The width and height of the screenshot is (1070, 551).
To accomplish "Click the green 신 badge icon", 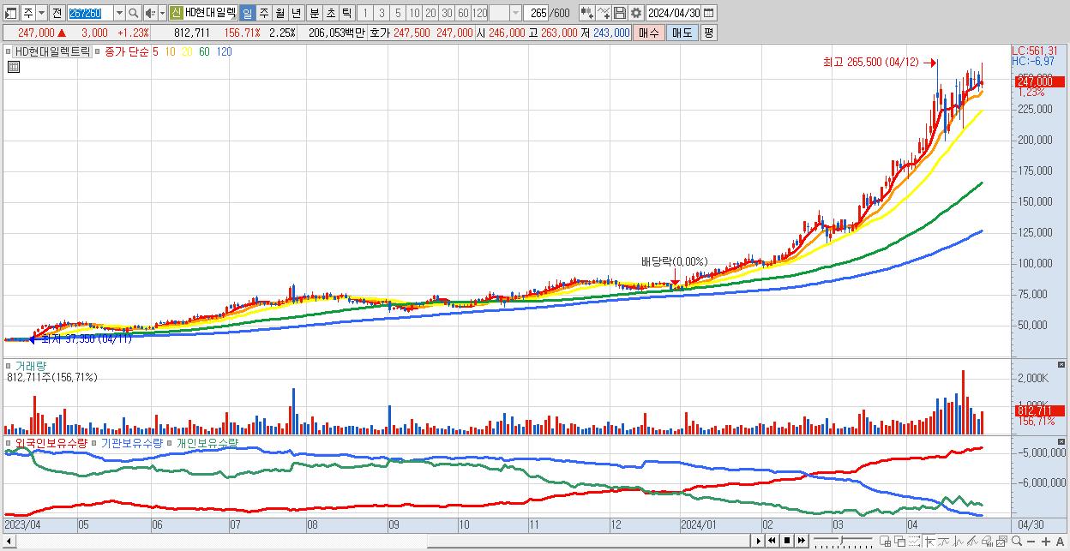I will (x=176, y=13).
